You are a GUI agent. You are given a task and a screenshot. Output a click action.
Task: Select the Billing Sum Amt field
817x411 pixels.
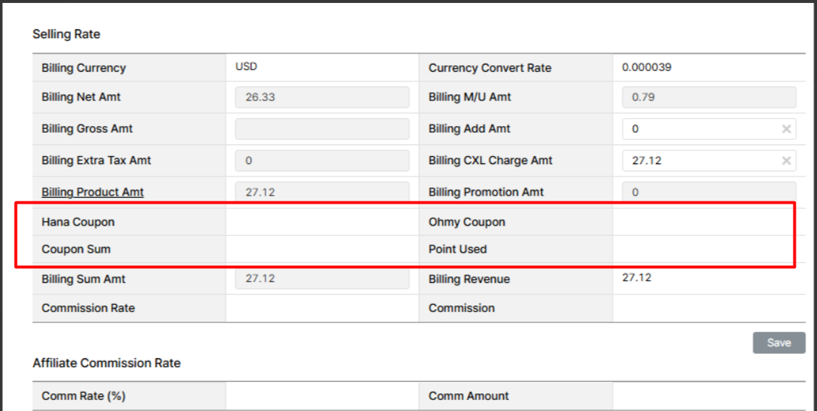(x=322, y=279)
